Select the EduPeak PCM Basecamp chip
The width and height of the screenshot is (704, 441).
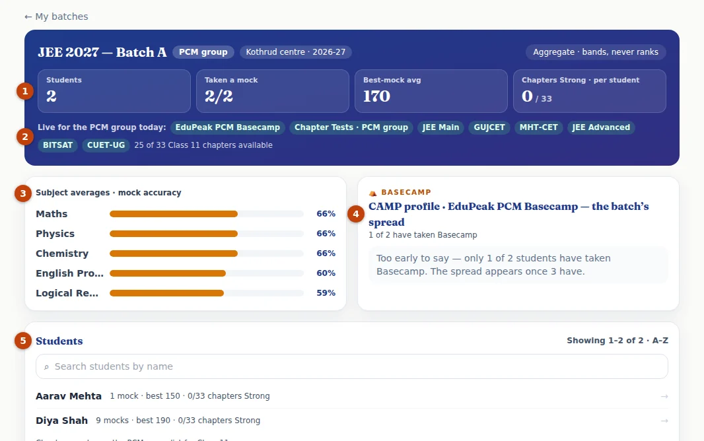(x=228, y=127)
